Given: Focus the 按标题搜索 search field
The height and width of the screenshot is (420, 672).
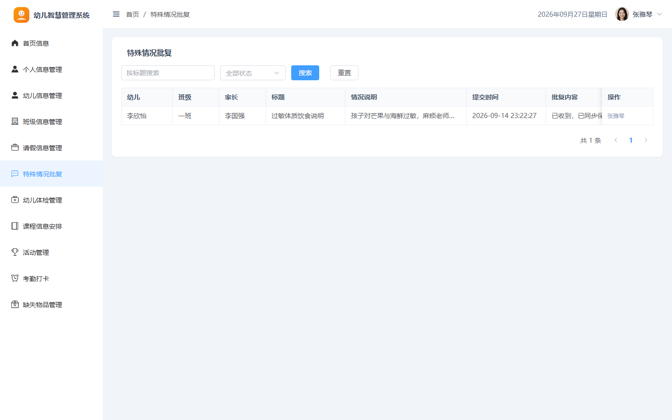Looking at the screenshot, I should click(168, 73).
